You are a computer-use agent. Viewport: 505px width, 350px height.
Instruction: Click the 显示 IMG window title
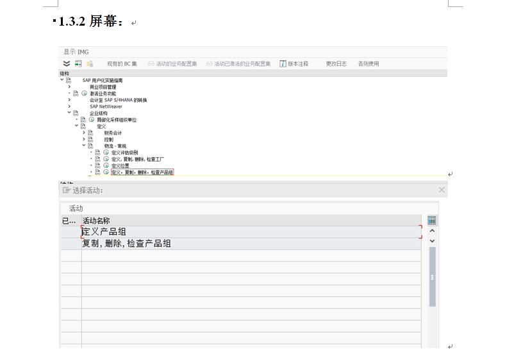tap(76, 52)
